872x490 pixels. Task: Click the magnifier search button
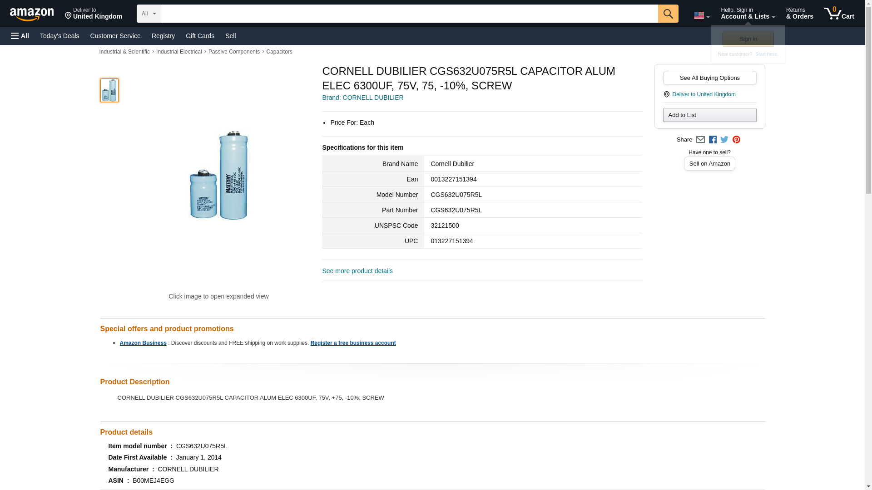(668, 14)
